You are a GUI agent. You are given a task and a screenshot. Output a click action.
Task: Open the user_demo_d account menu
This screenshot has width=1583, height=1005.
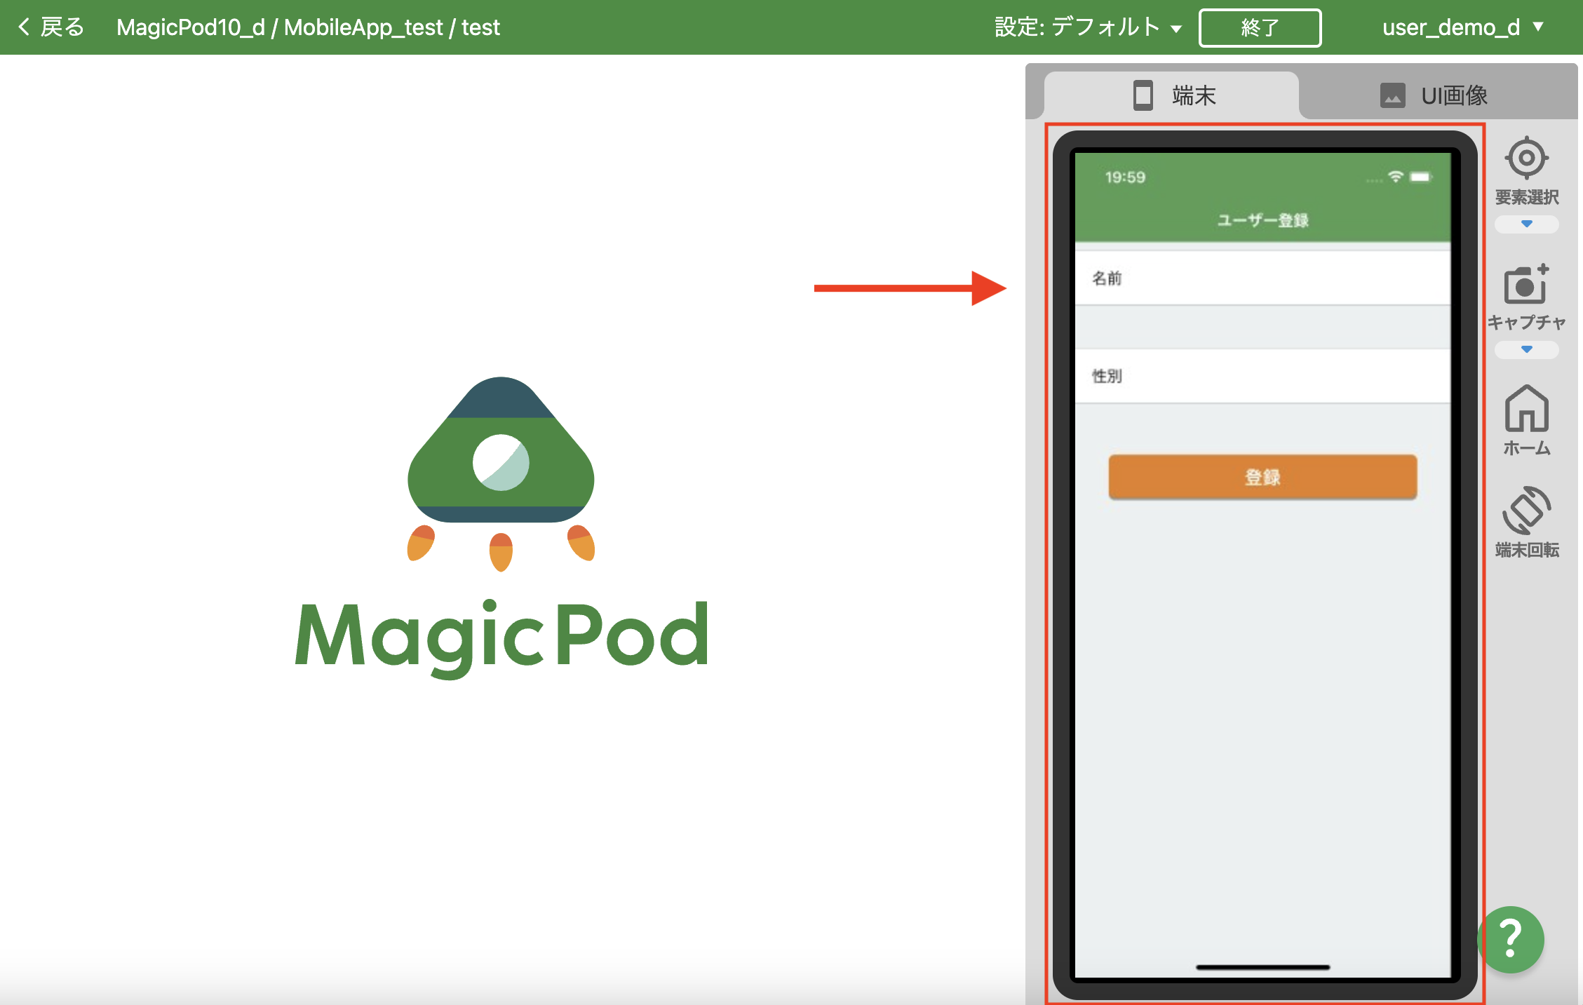coord(1463,27)
